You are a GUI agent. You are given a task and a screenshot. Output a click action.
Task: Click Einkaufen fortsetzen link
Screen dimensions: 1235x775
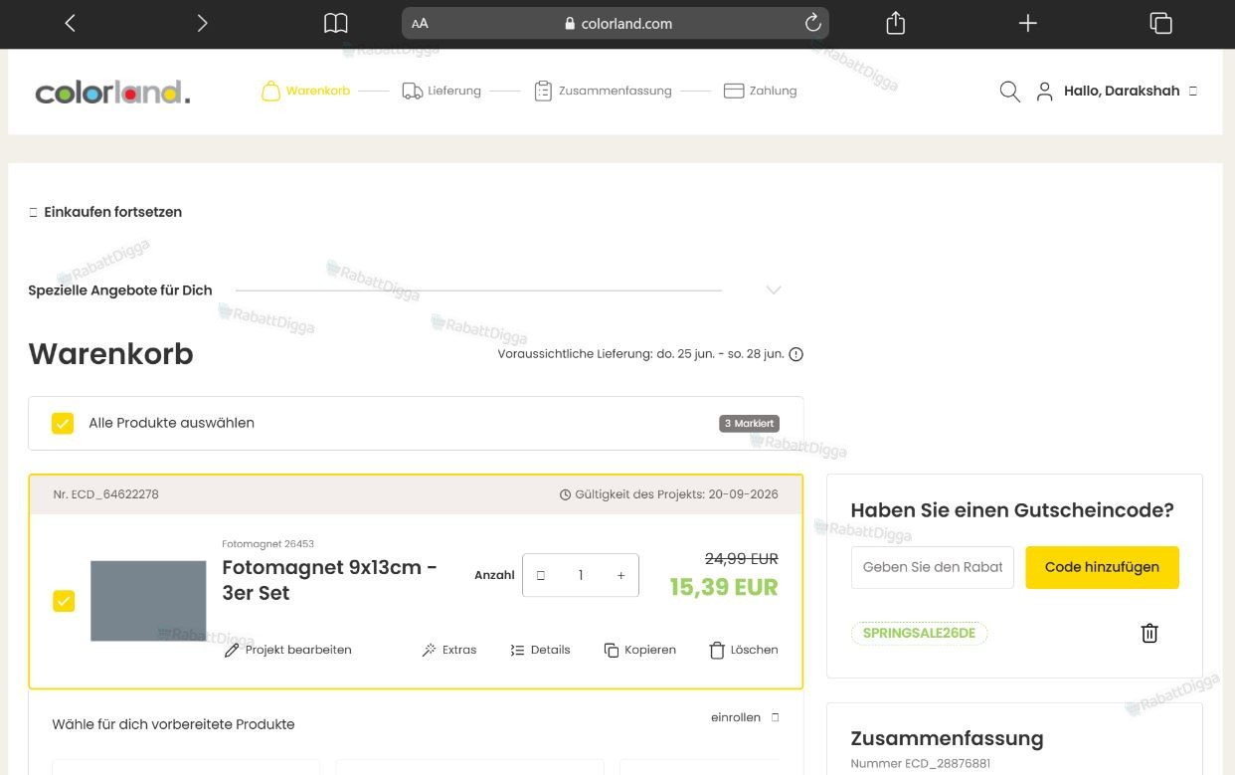point(105,212)
